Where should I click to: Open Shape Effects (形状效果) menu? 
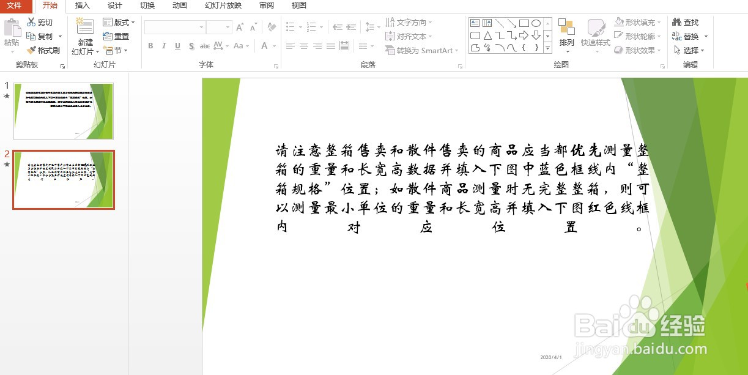(x=638, y=50)
